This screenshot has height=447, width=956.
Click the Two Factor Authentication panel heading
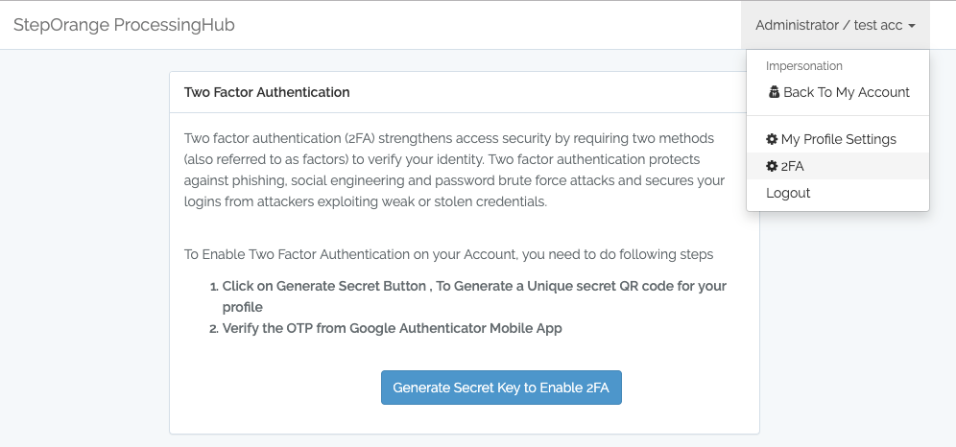pyautogui.click(x=267, y=93)
